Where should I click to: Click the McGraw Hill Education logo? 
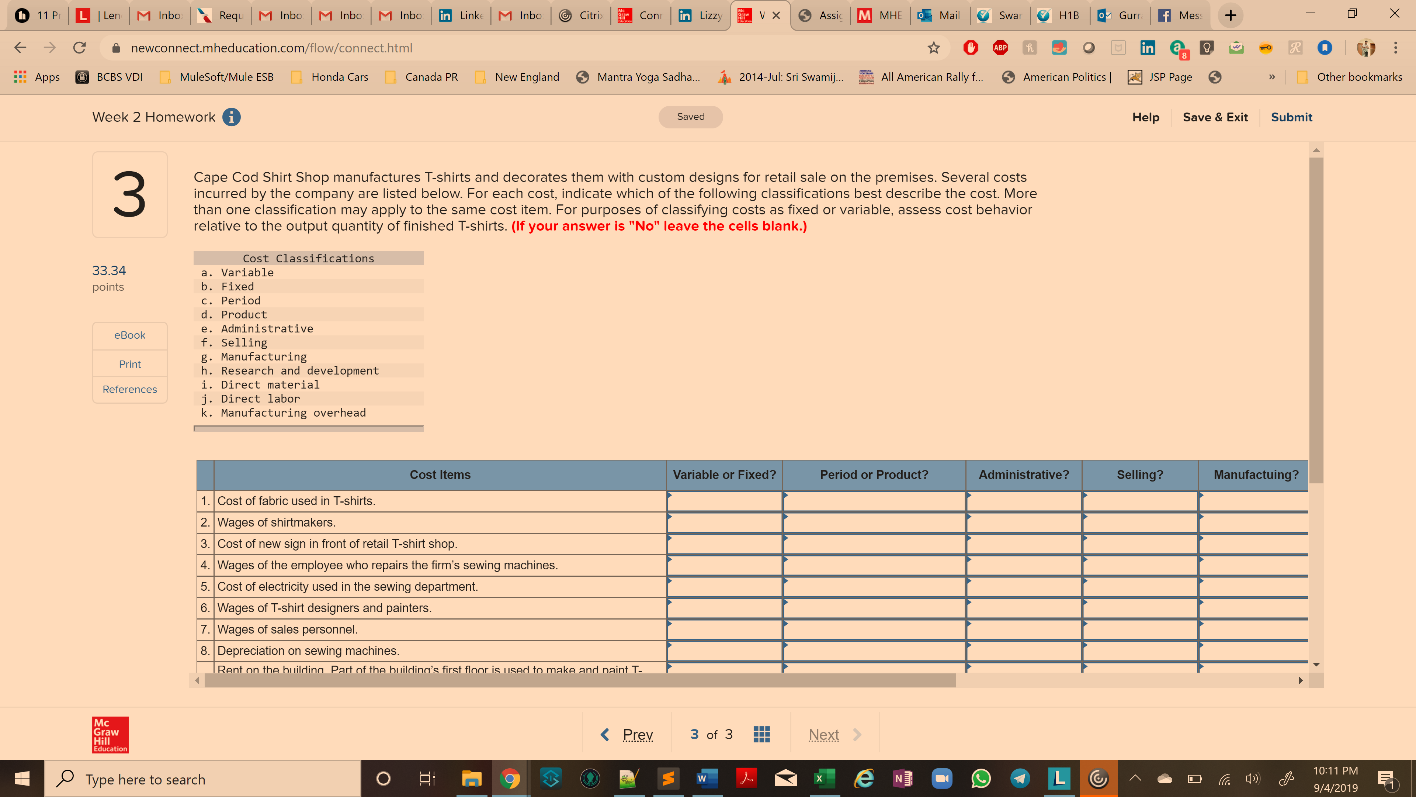(111, 735)
